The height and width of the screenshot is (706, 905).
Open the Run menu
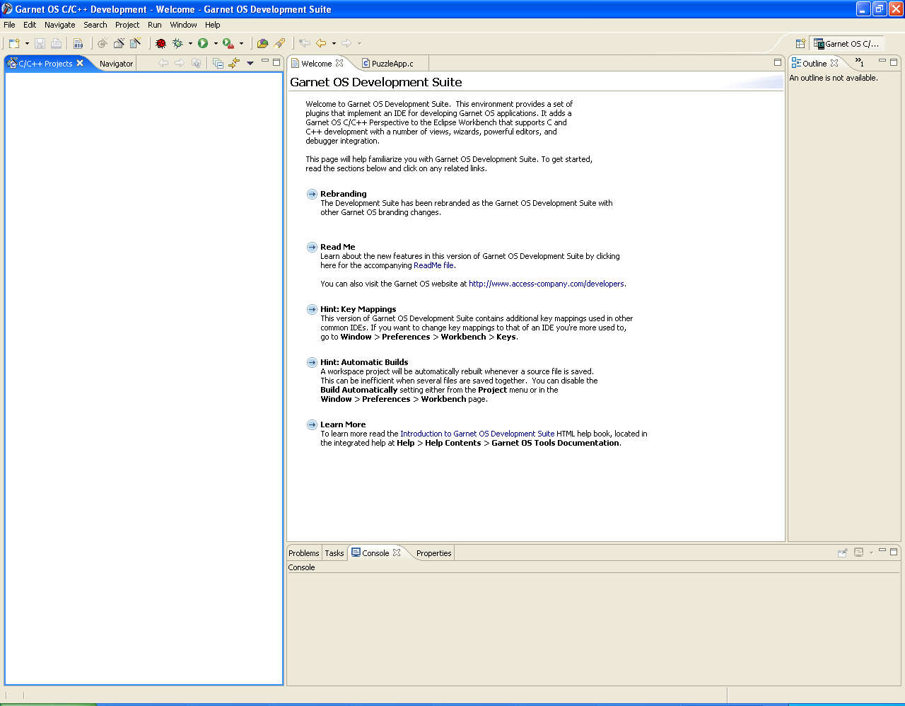pos(155,25)
